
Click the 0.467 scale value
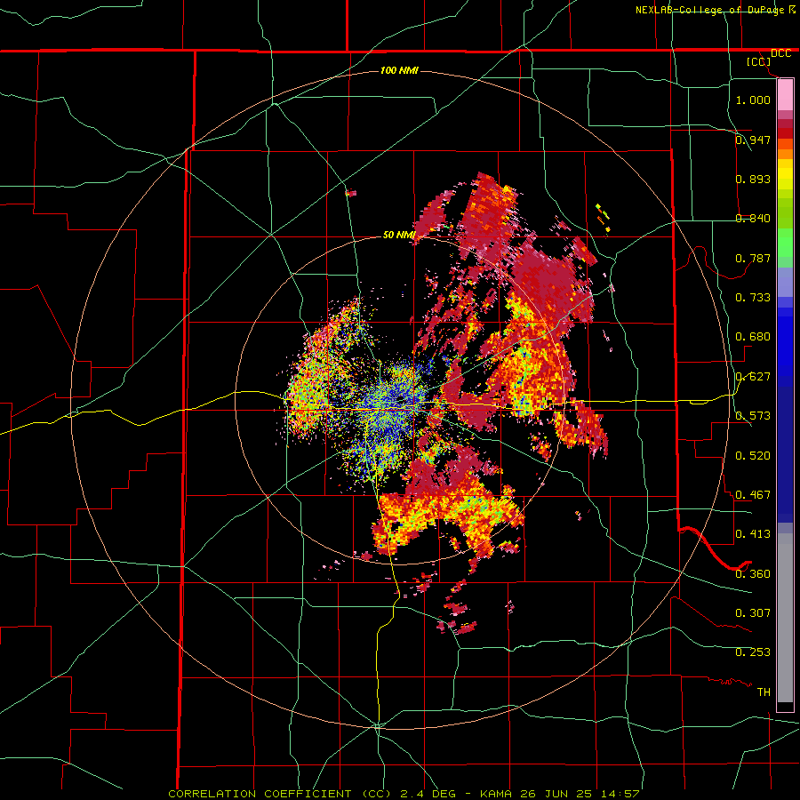753,495
